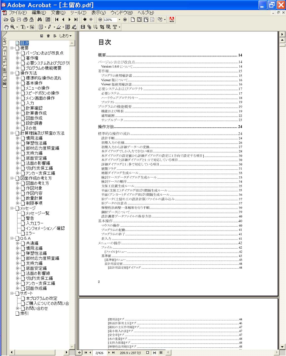Select Continuous page layout in status bar

click(154, 353)
